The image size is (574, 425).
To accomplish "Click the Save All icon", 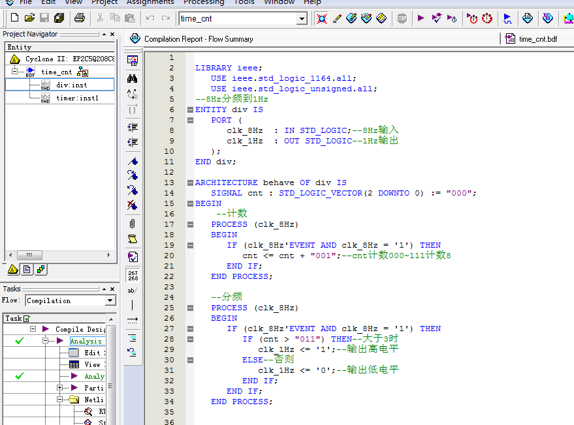I will 59,18.
